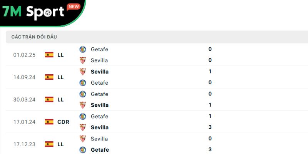The image size is (308, 154).
Task: Click Getafe crest in the 17.12.23 match
Action: click(83, 150)
